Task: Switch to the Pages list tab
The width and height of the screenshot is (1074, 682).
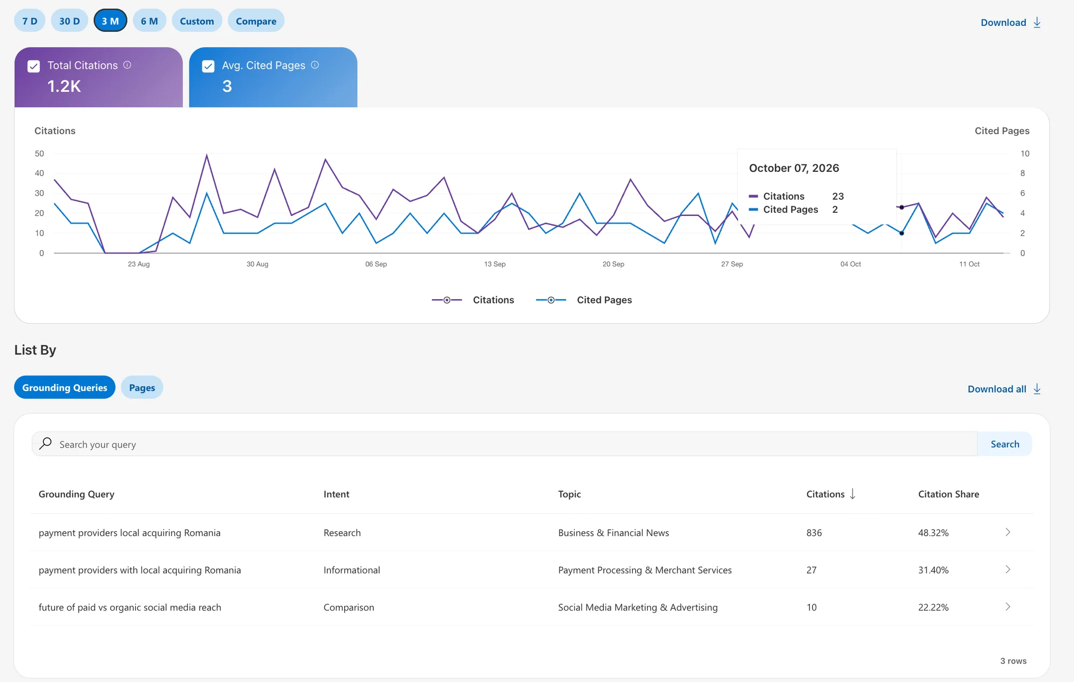Action: 142,387
